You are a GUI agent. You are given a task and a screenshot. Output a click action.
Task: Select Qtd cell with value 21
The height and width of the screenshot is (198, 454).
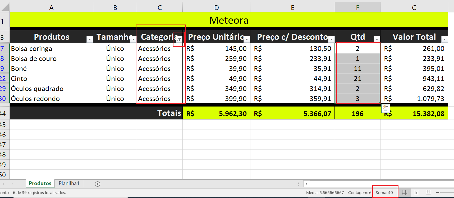(x=357, y=79)
